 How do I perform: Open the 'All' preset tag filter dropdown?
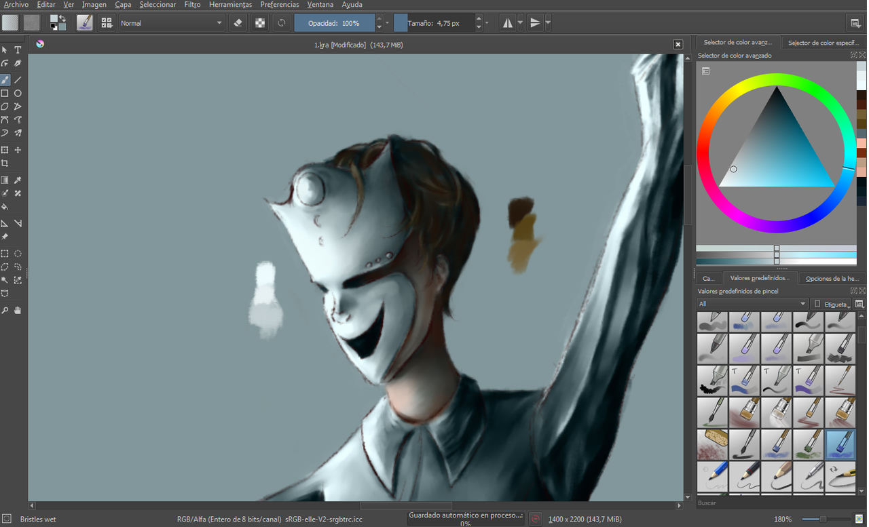(x=752, y=304)
